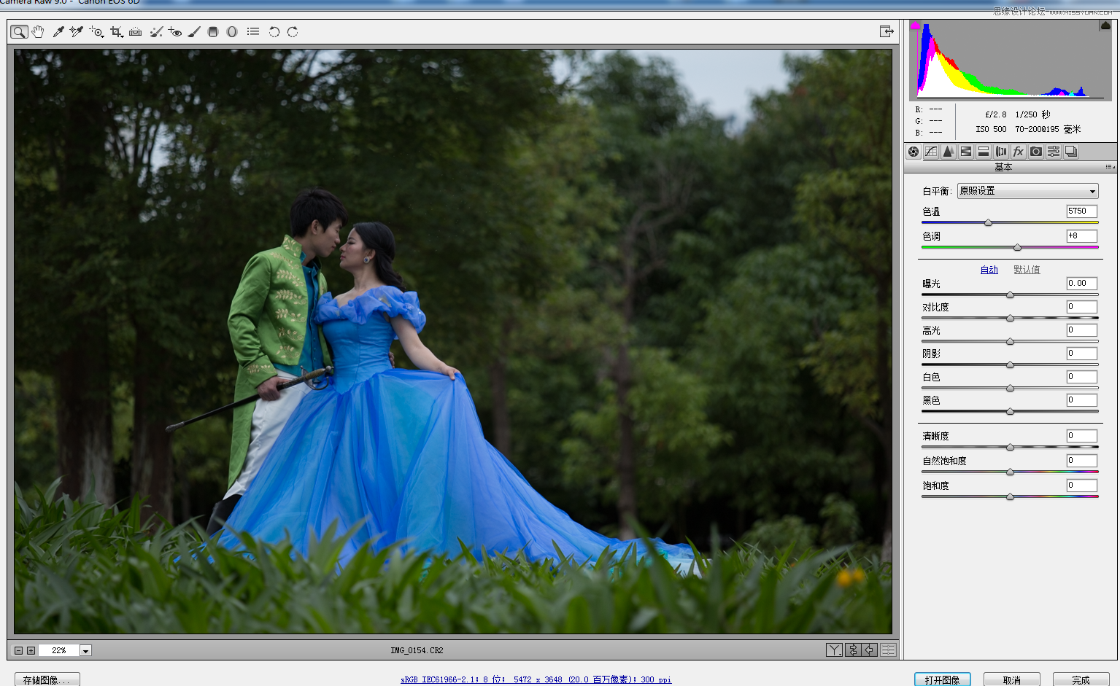Cycle before/after preview views
Viewport: 1120px width, 686px height.
tap(834, 650)
